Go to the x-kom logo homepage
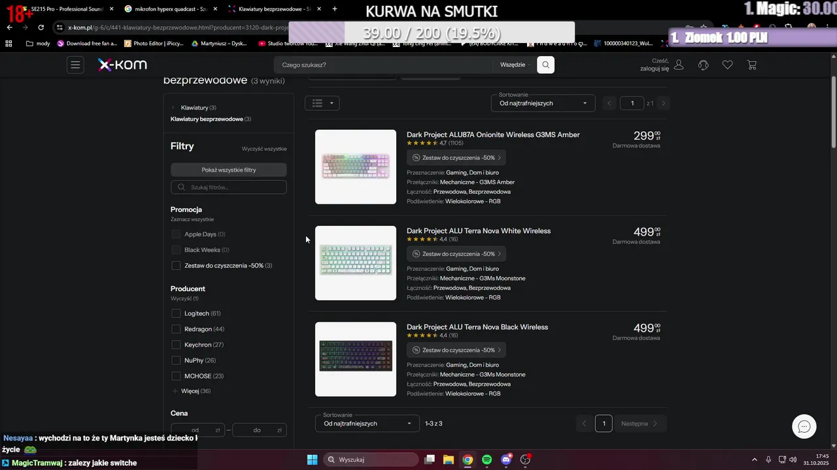 [x=122, y=65]
